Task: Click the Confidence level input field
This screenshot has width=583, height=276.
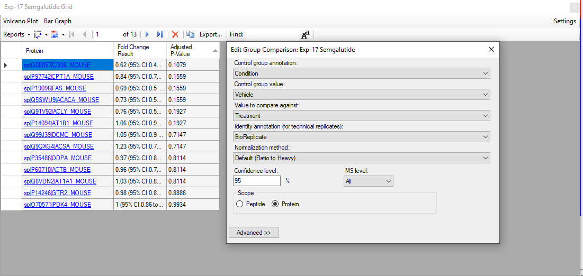Action: (x=257, y=181)
